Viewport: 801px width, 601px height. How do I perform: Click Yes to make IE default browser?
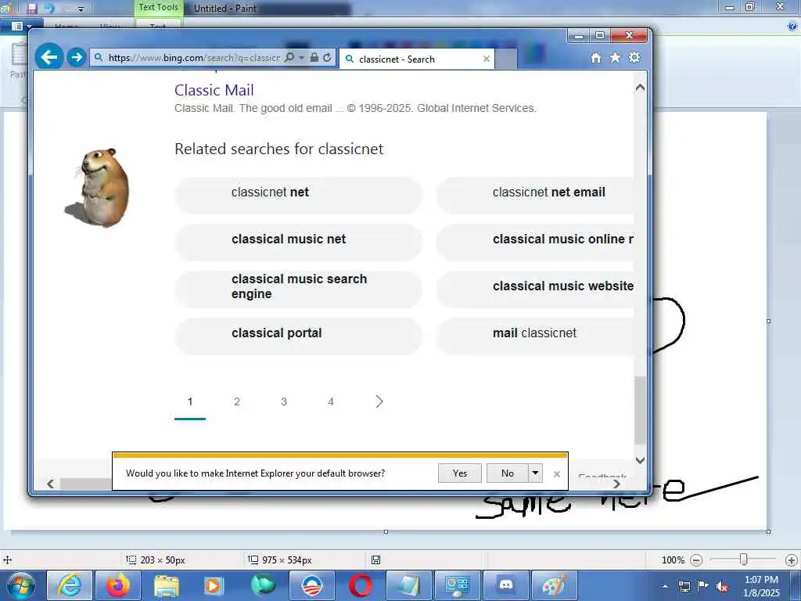(x=460, y=473)
